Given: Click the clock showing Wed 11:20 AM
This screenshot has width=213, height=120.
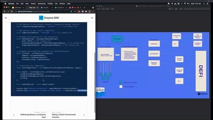Looking at the screenshot, I should pos(196,4).
